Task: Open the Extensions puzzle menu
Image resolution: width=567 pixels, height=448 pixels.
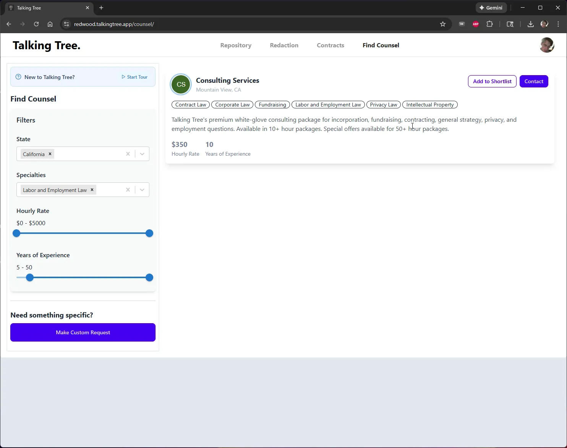Action: pos(489,24)
